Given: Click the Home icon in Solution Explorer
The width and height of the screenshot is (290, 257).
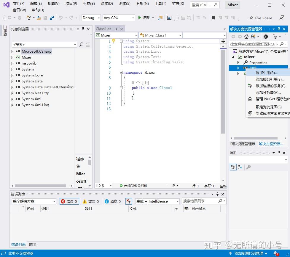Looking at the screenshot, I should click(x=246, y=37).
